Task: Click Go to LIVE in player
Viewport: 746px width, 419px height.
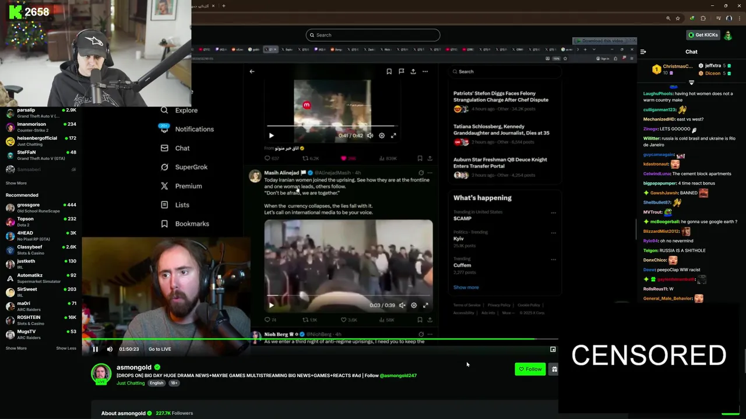Action: (160, 349)
